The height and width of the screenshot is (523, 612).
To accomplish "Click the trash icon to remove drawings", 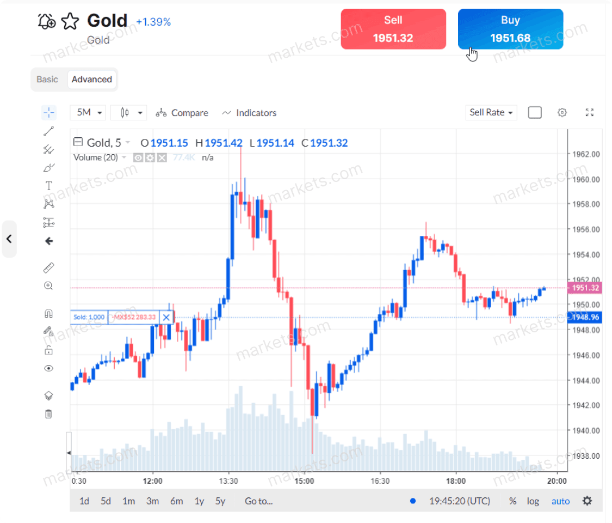I will pyautogui.click(x=48, y=414).
